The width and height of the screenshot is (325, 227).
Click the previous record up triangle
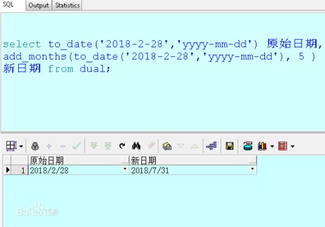[195, 146]
